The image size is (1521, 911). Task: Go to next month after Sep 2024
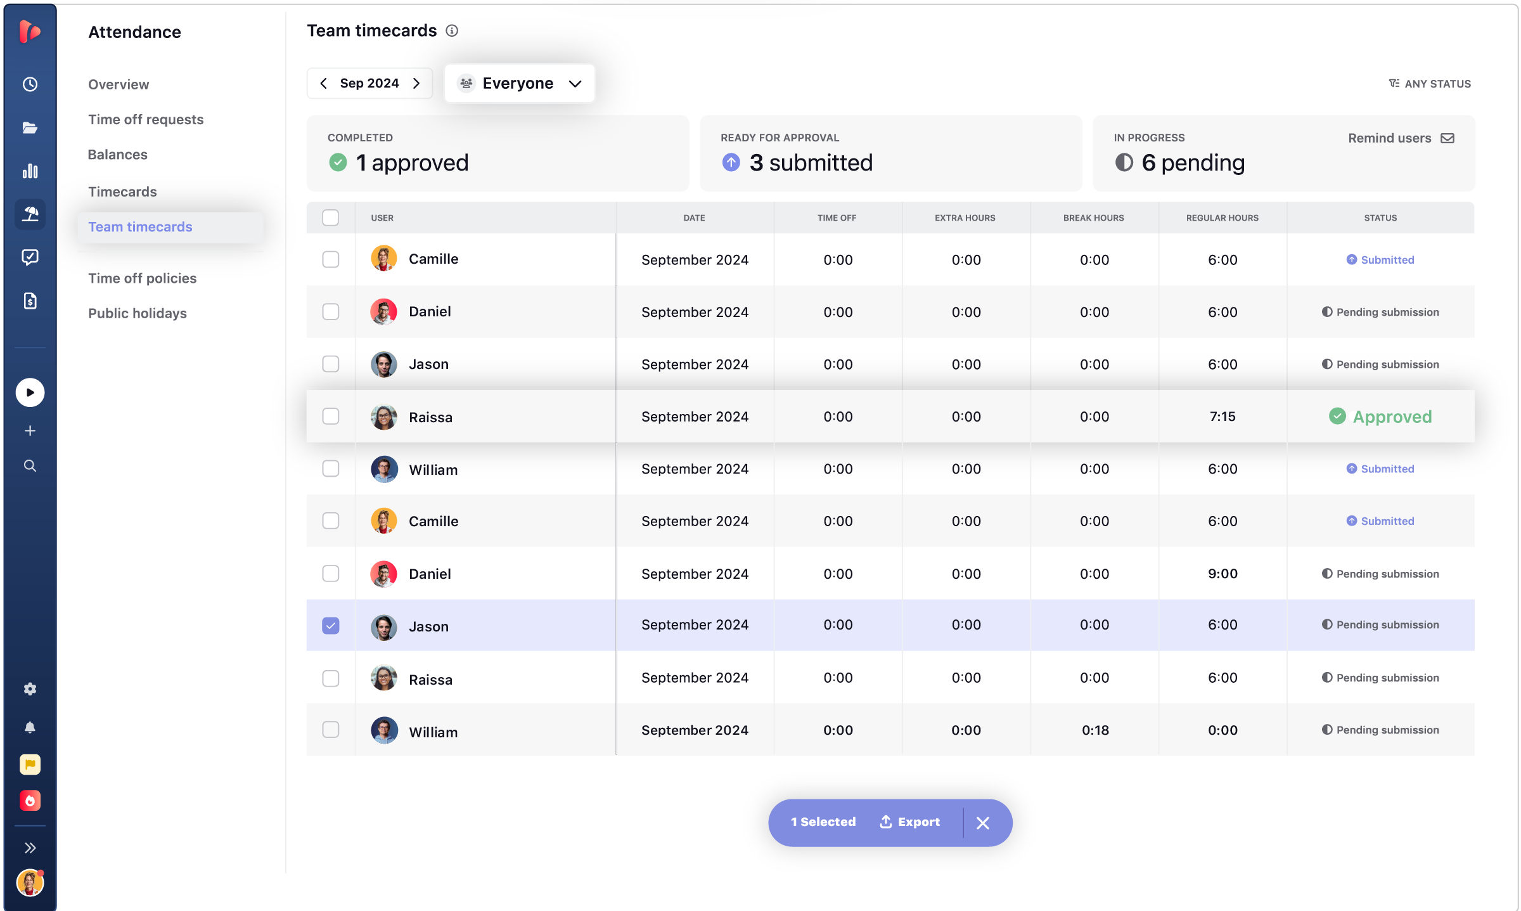[416, 83]
